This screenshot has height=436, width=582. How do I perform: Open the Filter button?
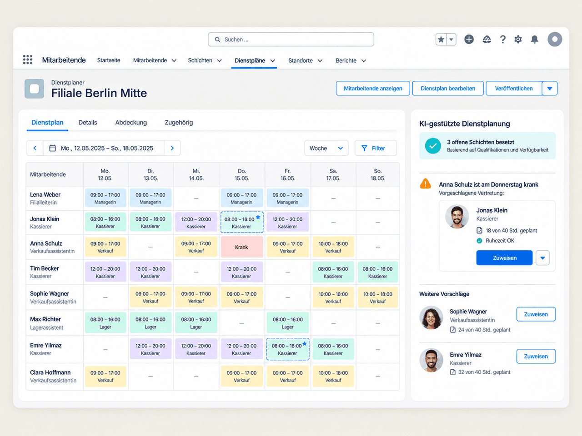click(376, 148)
